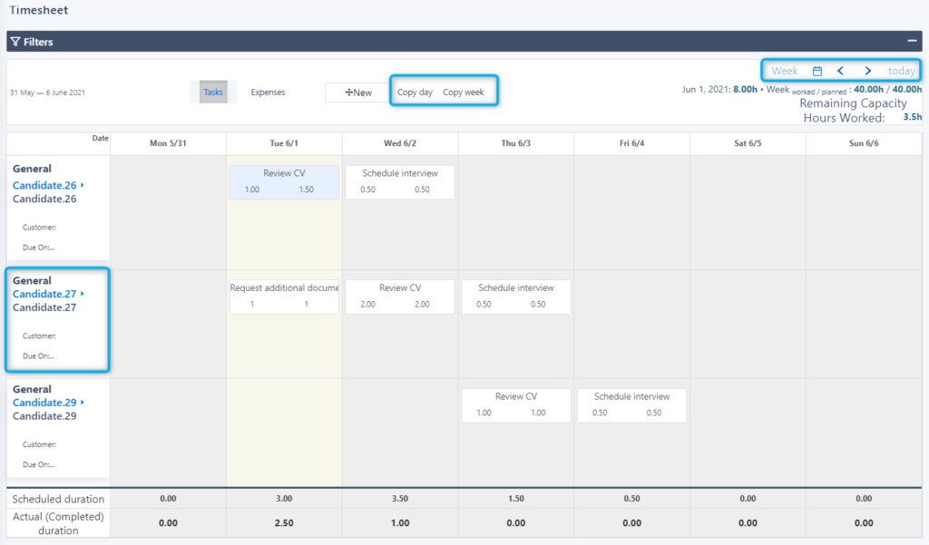Open the Week view selector

[784, 70]
